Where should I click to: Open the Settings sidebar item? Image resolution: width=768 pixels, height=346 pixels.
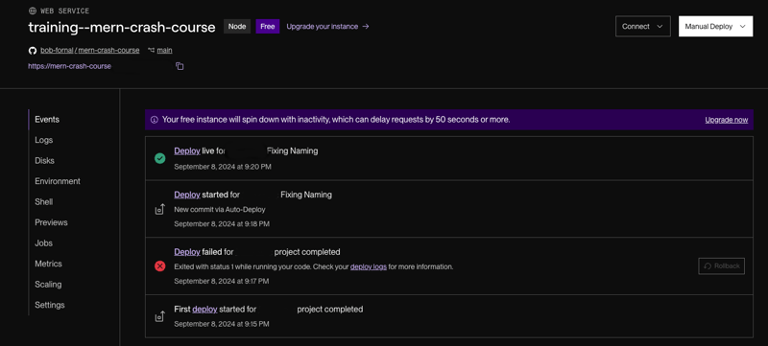pyautogui.click(x=50, y=305)
